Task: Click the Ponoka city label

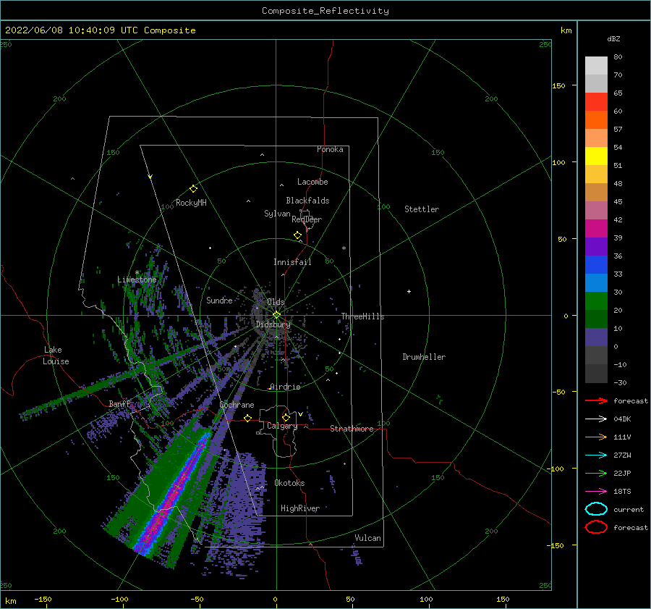Action: [330, 149]
